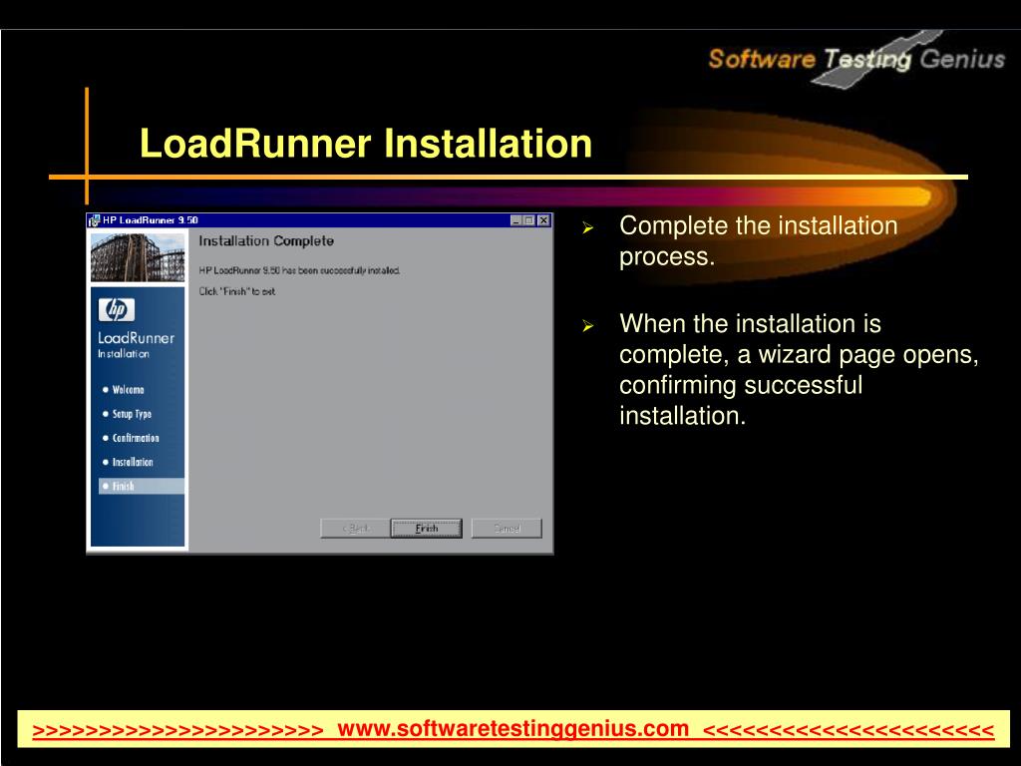Click the Software Testing Genius logo
Image resolution: width=1021 pixels, height=766 pixels.
tap(856, 59)
